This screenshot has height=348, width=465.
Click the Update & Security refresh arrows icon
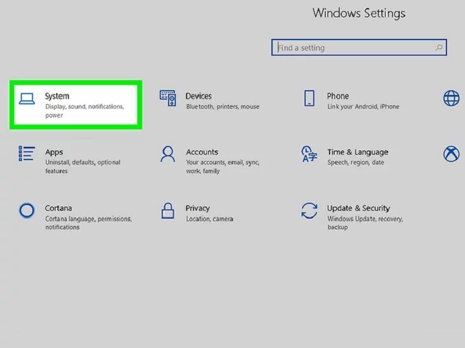point(309,211)
